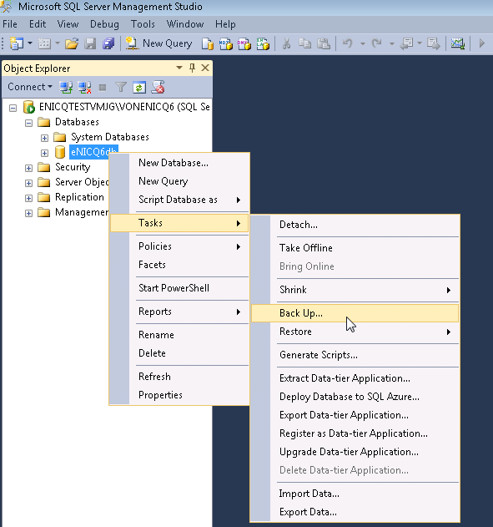Screen dimensions: 493x527
Task: Click the New Query toolbar button
Action: (x=158, y=43)
